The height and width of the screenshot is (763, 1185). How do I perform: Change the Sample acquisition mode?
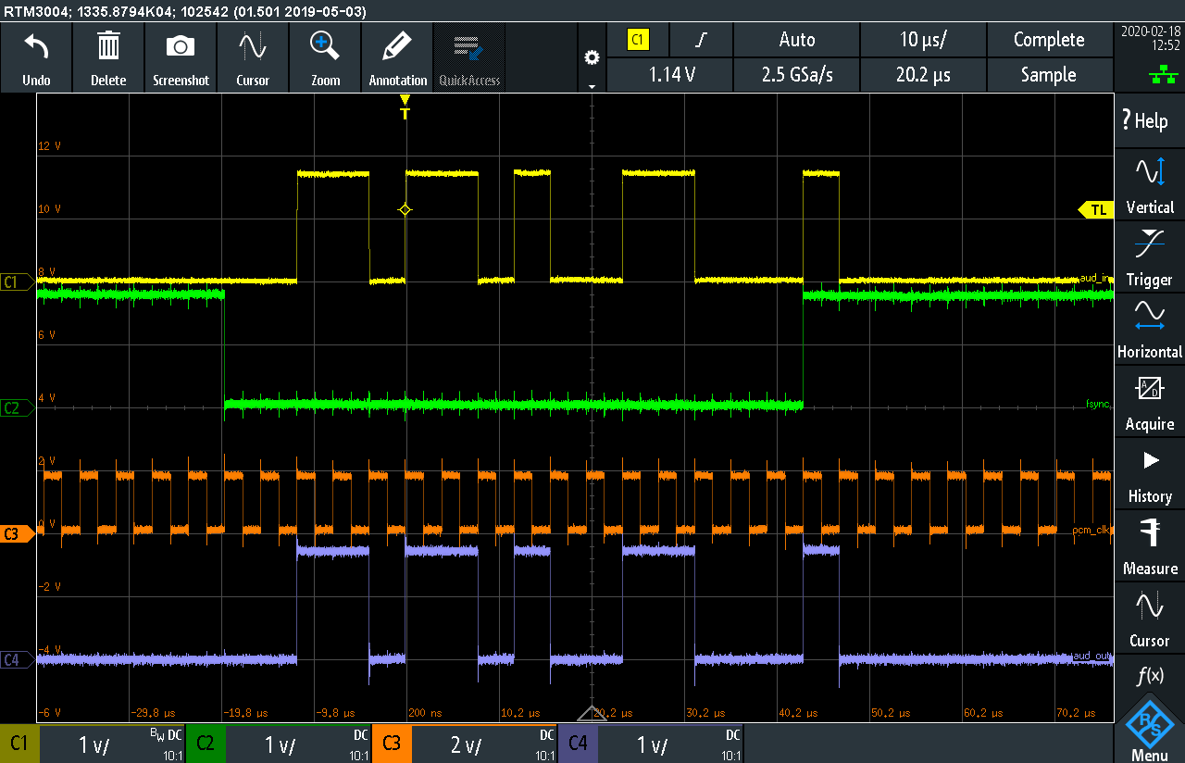(1049, 75)
